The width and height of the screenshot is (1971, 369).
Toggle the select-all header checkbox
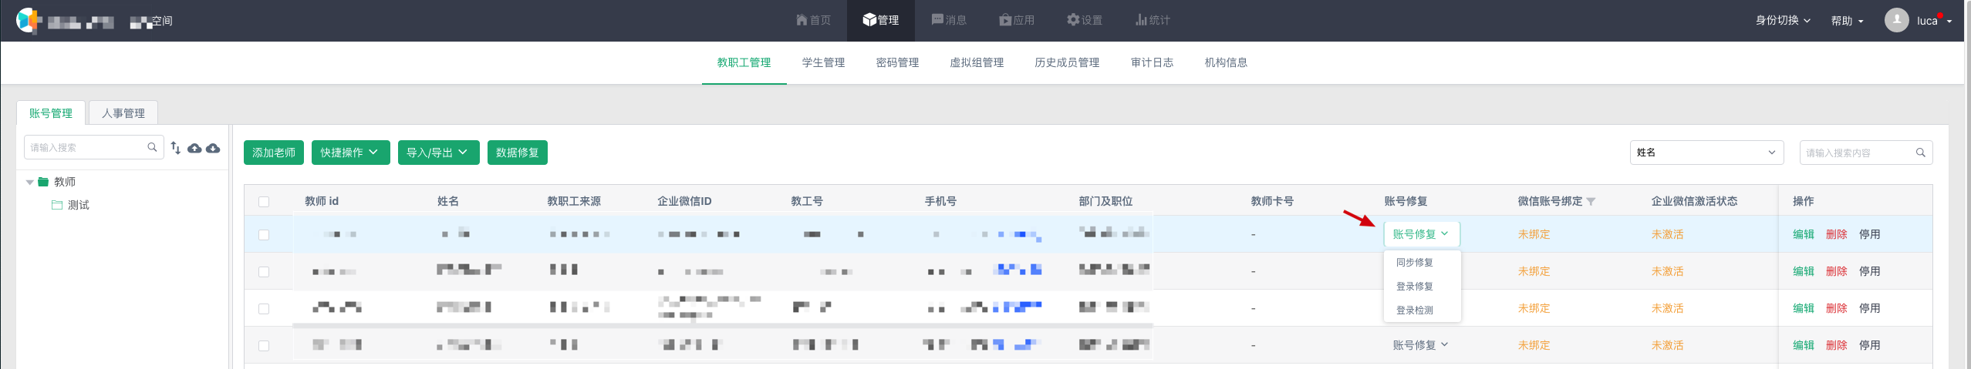click(x=264, y=202)
